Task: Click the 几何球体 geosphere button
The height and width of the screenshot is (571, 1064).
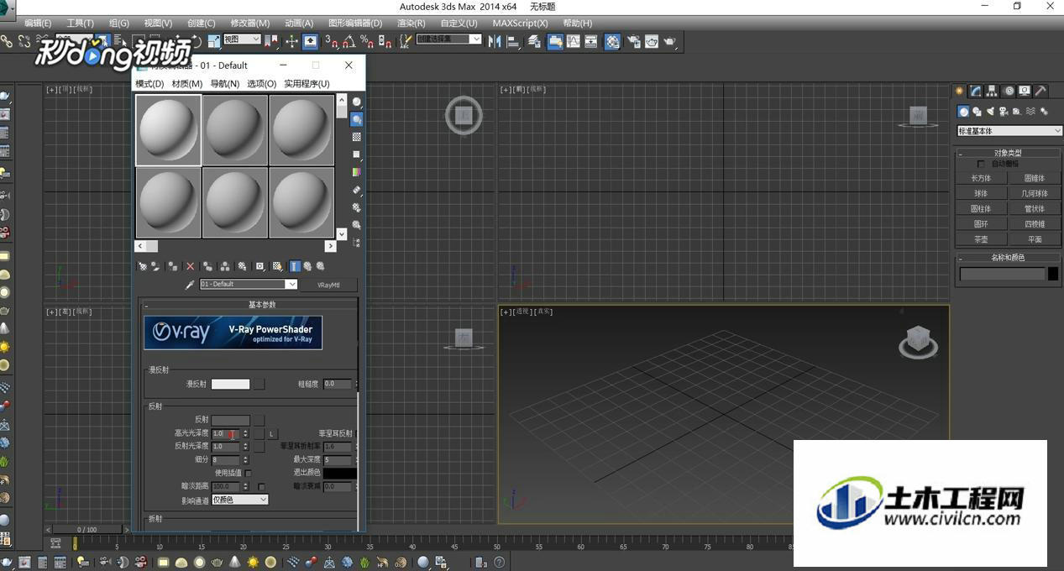Action: point(1035,193)
